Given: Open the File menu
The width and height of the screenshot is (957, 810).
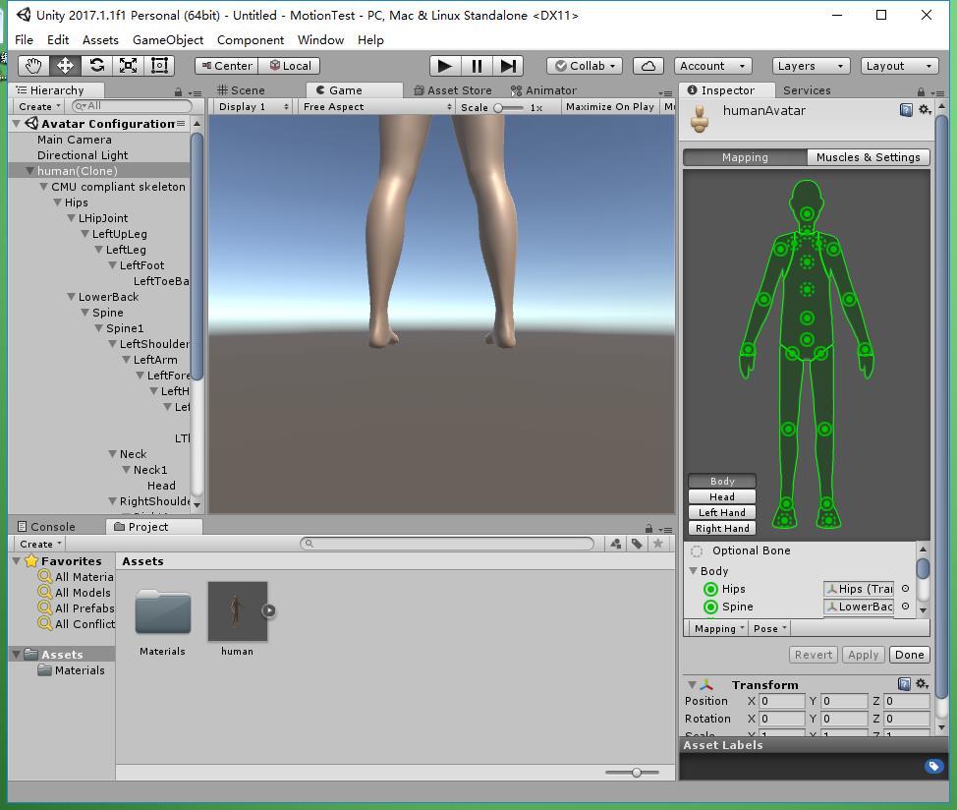Looking at the screenshot, I should pyautogui.click(x=24, y=39).
